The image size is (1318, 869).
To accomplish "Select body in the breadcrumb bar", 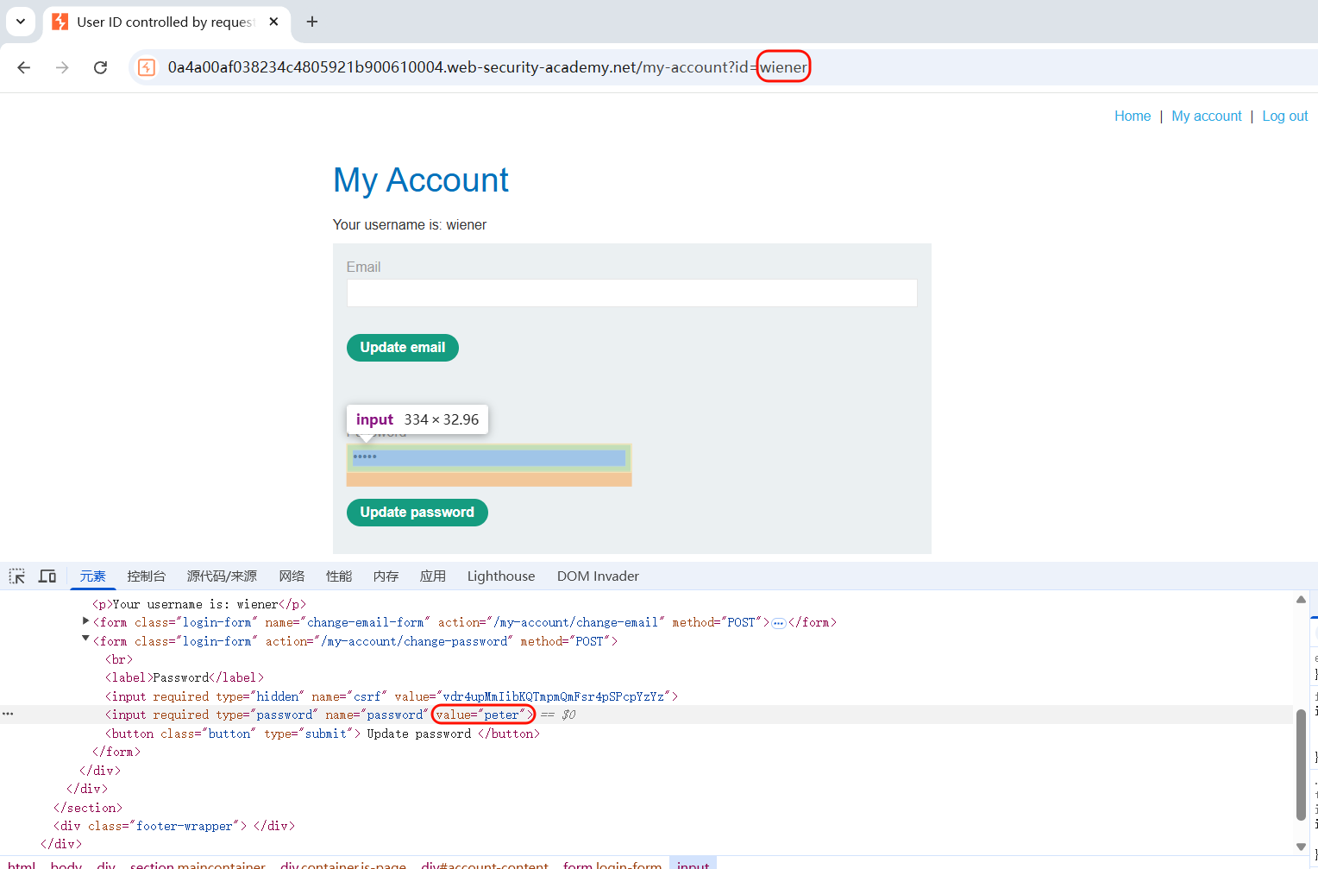I will tap(66, 865).
